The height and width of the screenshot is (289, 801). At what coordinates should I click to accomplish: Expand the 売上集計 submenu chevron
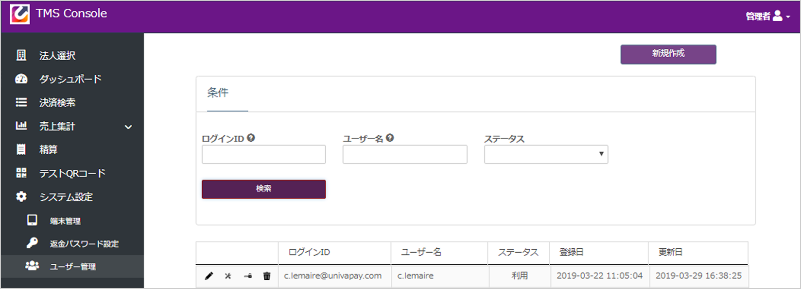128,127
